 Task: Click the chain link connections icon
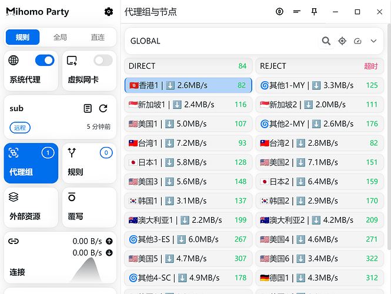tap(14, 241)
